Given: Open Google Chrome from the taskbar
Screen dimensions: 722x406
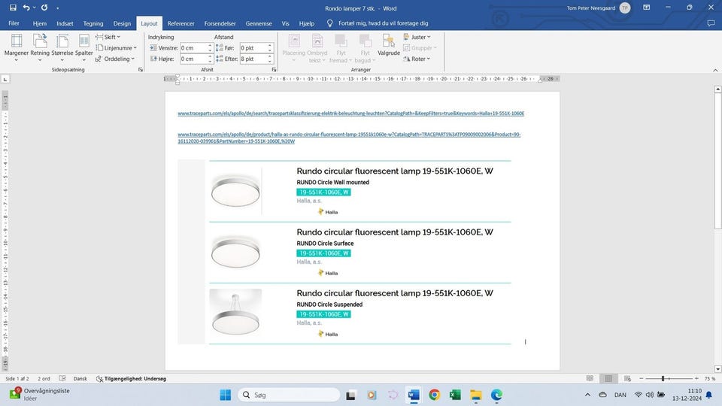Looking at the screenshot, I should [434, 395].
